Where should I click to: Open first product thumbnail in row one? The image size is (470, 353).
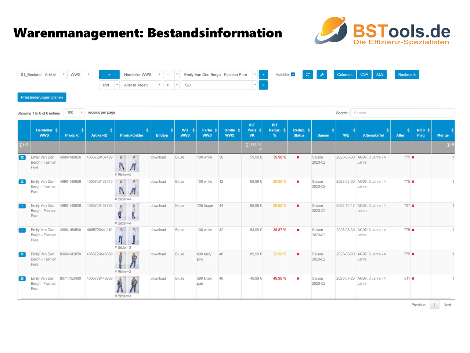pyautogui.click(x=120, y=163)
